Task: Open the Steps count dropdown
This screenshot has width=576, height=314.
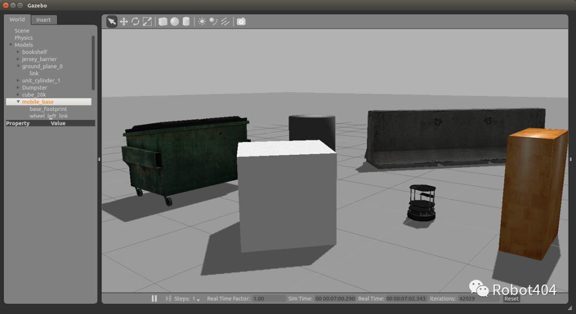Action: click(198, 300)
